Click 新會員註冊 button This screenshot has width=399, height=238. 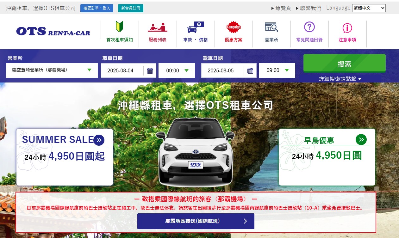[x=131, y=8]
